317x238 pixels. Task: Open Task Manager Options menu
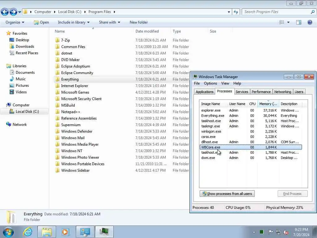(211, 83)
